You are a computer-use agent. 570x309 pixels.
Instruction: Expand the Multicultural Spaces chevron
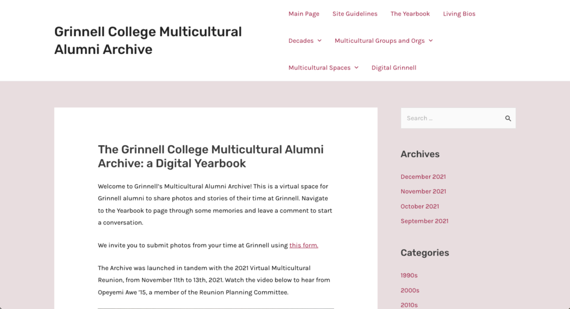tap(357, 67)
